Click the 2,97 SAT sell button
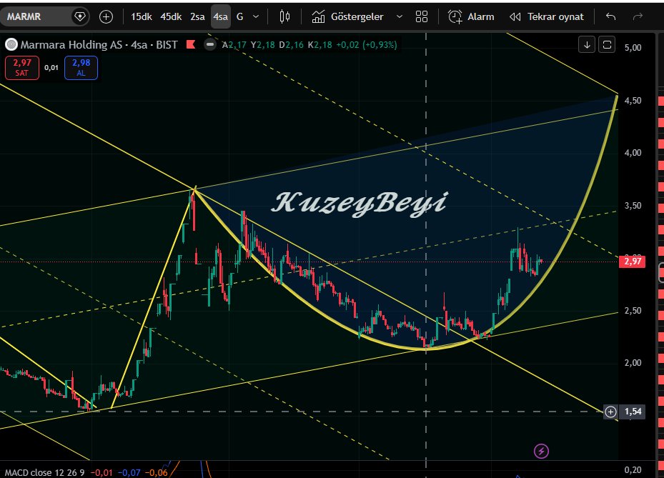Image resolution: width=664 pixels, height=478 pixels. 22,68
